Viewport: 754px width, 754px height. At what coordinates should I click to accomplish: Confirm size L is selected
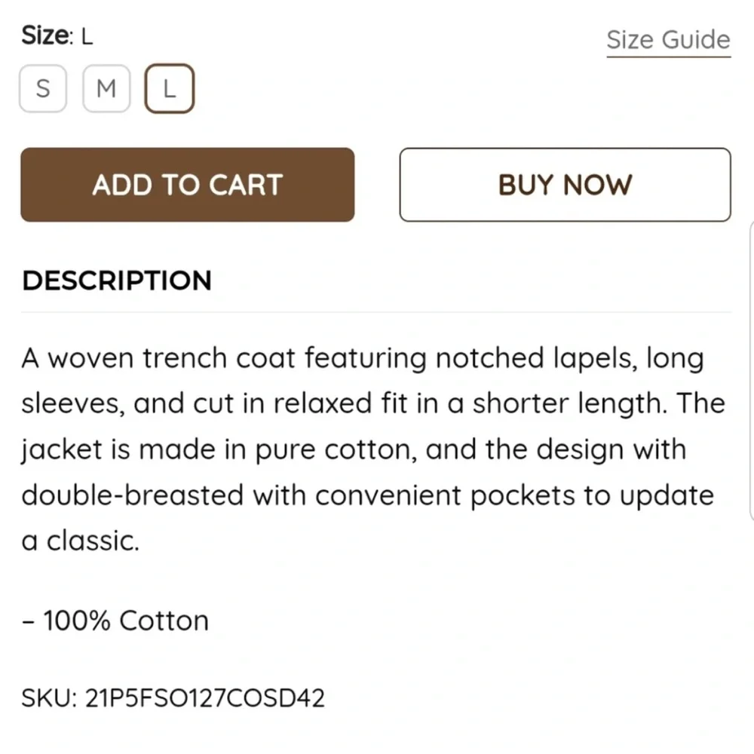(x=170, y=88)
